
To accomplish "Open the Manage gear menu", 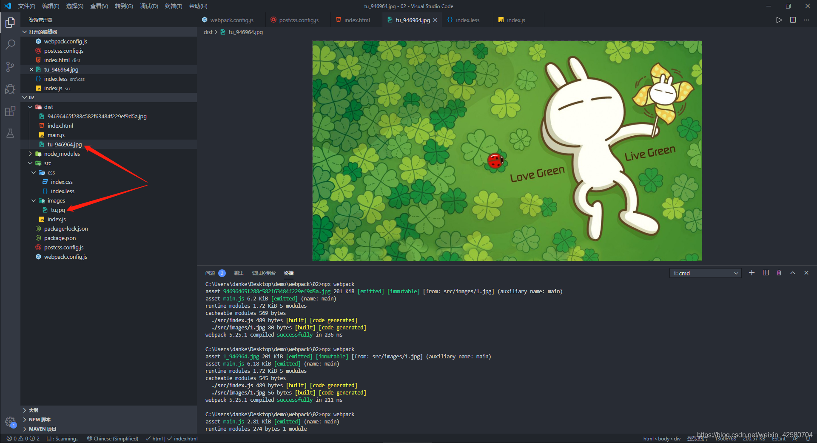I will pos(10,422).
